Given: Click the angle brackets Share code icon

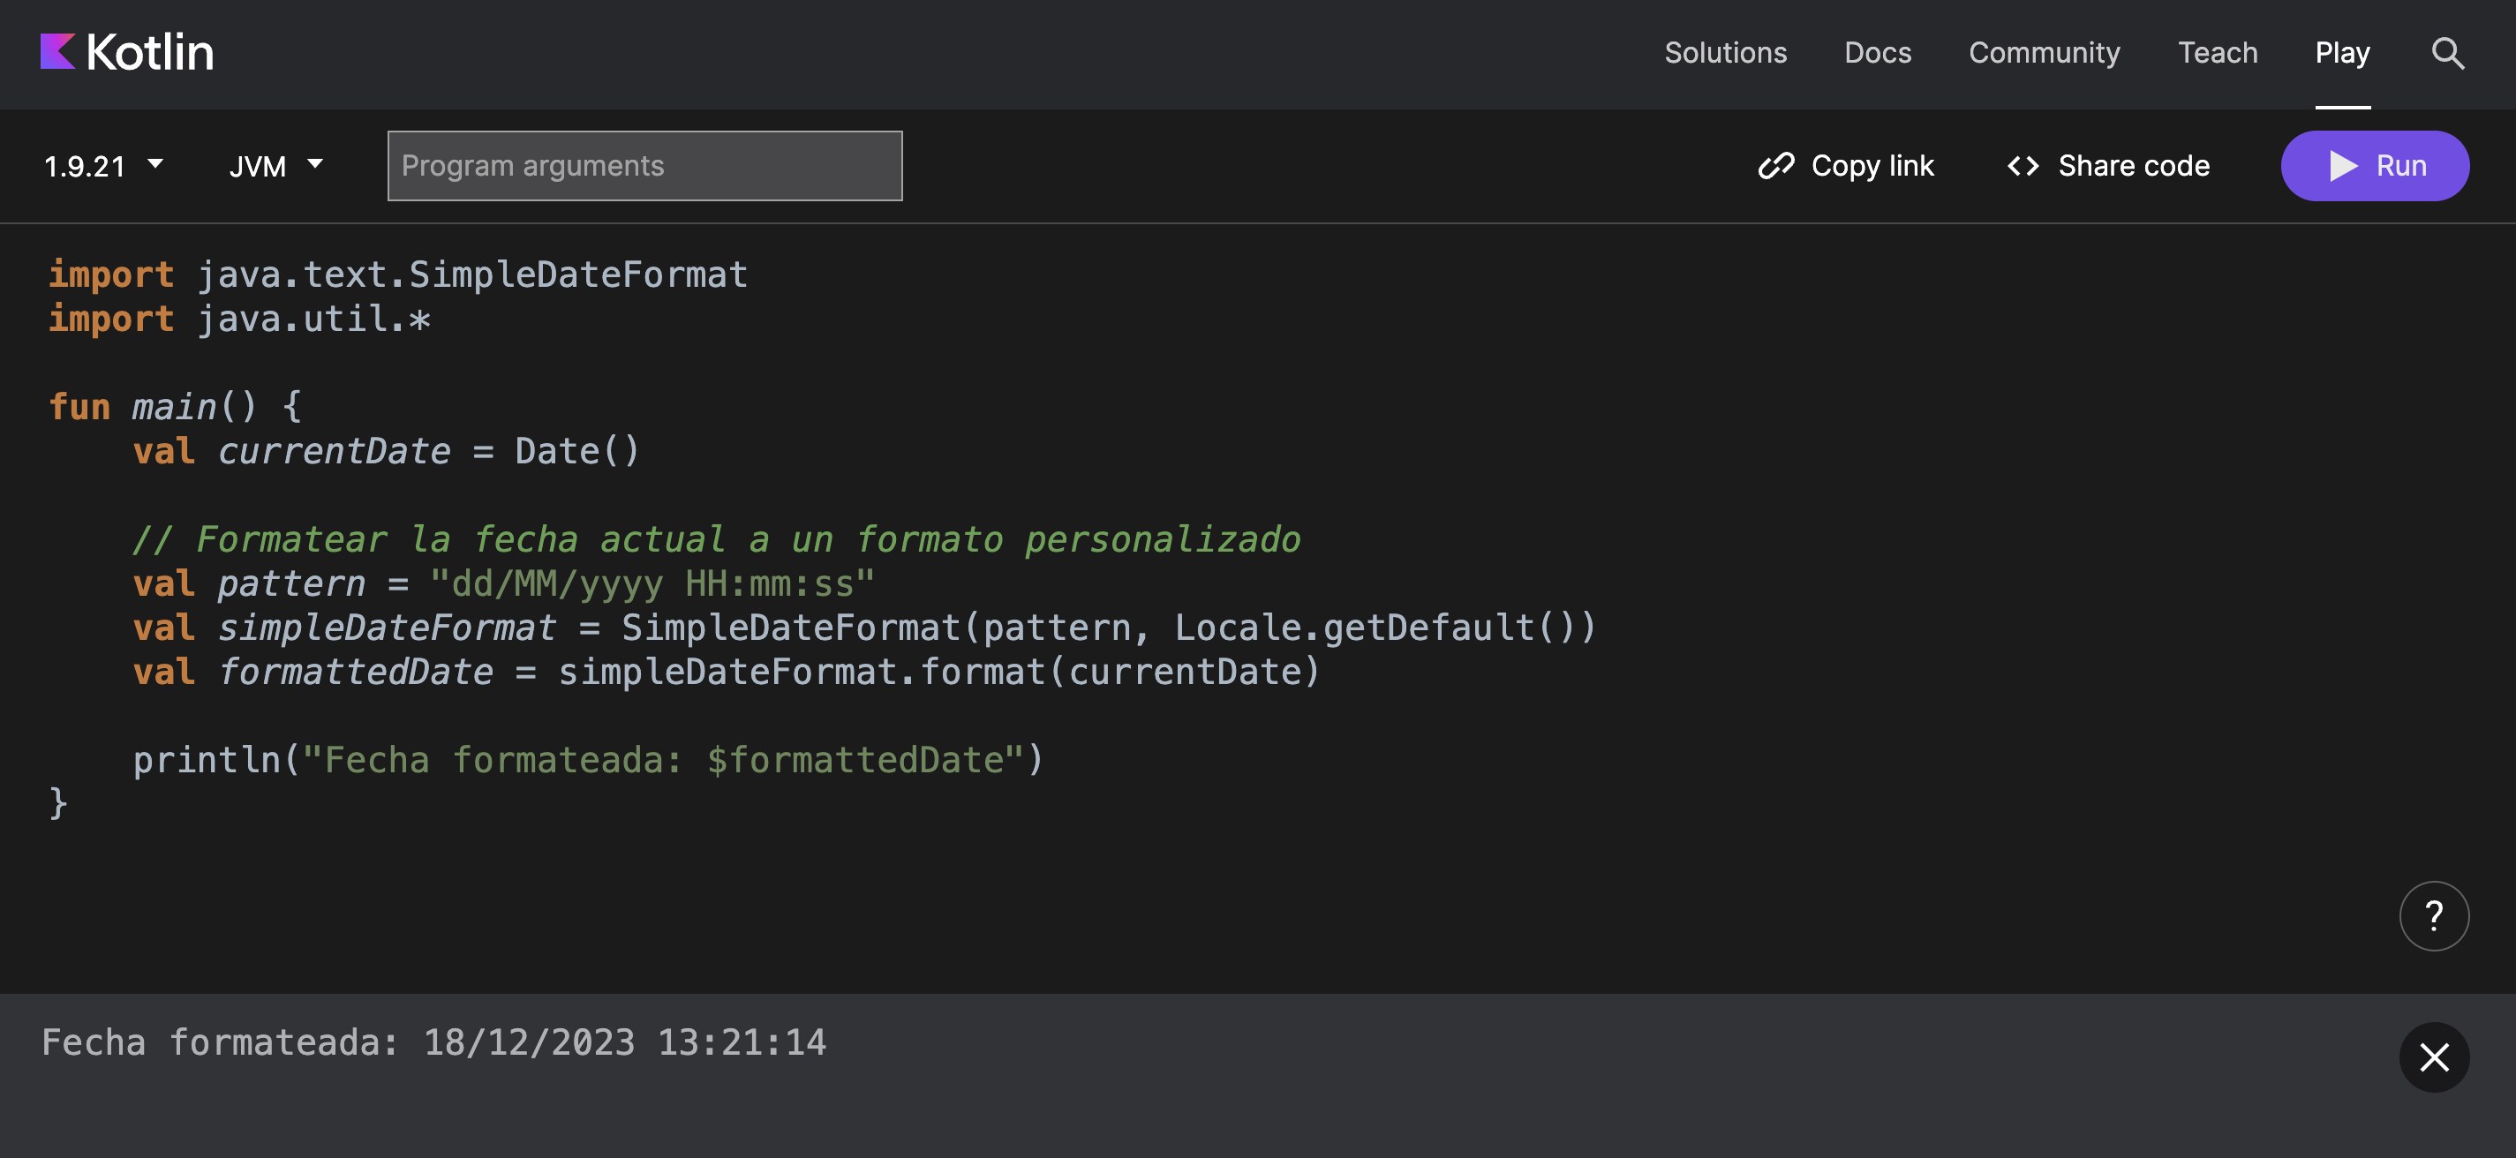Looking at the screenshot, I should pos(2023,166).
